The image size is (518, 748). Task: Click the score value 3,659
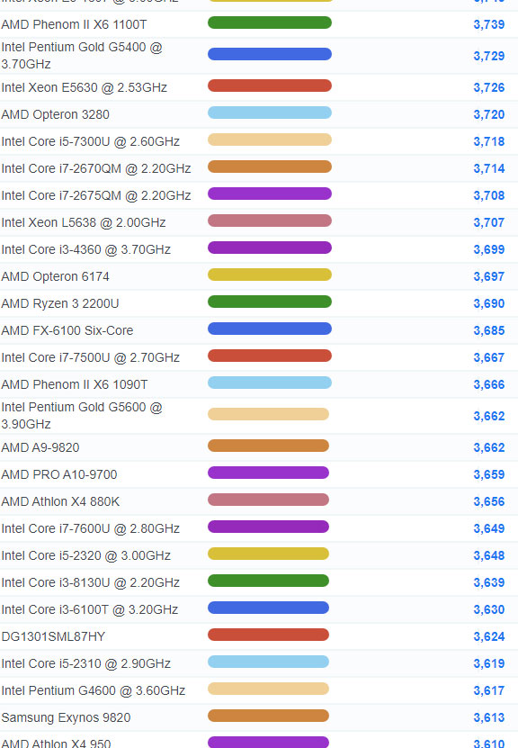point(489,474)
